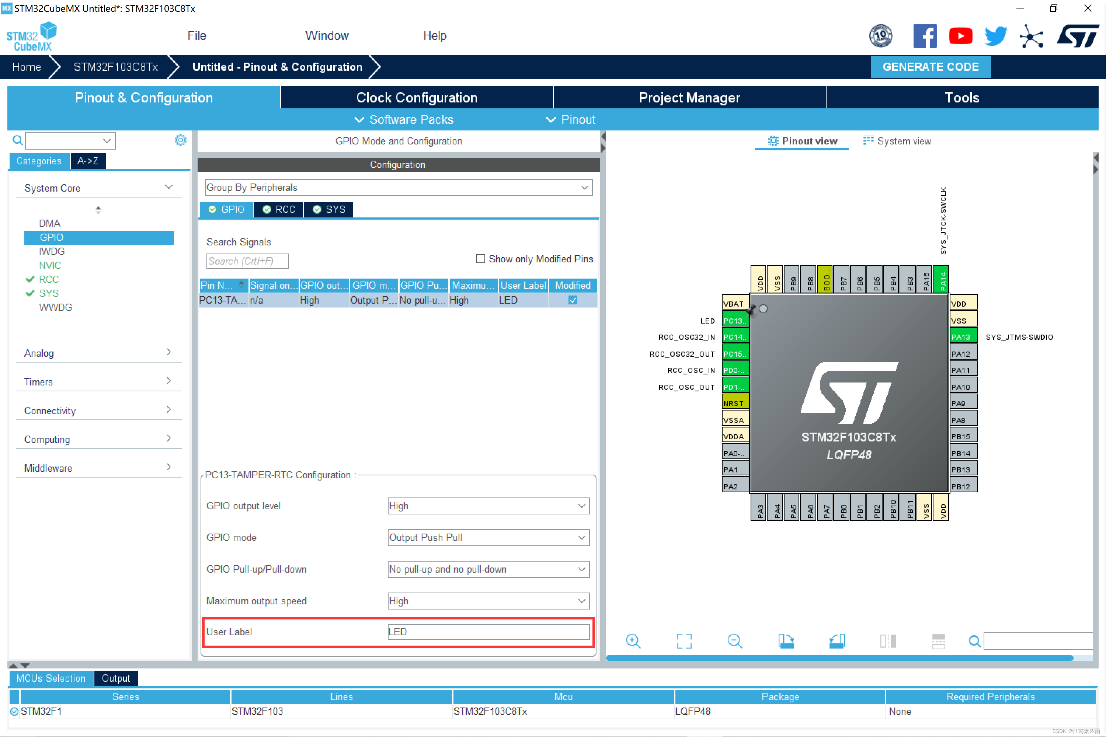The image size is (1106, 737).
Task: Toggle the Modified checkbox for PC13 row
Action: (572, 300)
